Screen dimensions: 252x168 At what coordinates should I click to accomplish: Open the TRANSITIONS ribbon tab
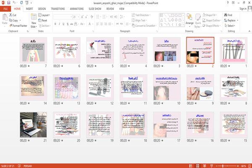point(58,9)
